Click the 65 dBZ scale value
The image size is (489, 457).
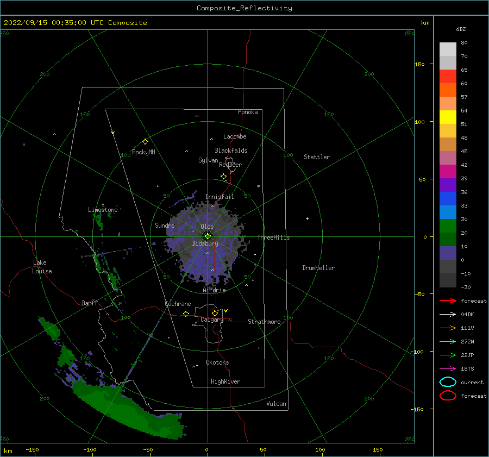coord(464,70)
